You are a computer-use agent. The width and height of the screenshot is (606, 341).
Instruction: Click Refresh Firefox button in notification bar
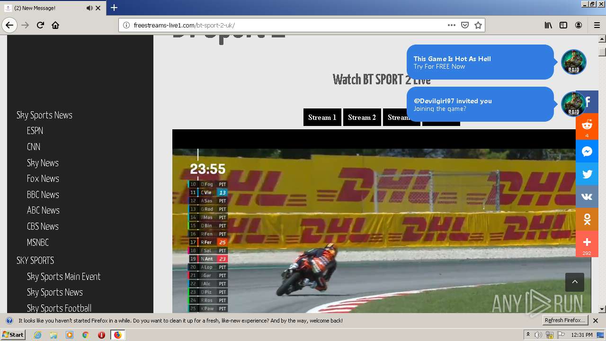tap(565, 321)
